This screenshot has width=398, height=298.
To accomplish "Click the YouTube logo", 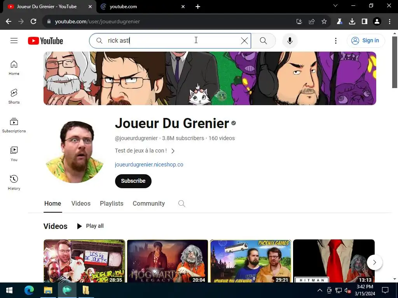I will tap(45, 41).
